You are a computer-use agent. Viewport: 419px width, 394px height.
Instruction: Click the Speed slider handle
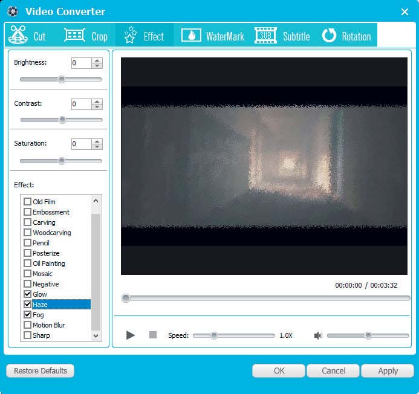214,335
